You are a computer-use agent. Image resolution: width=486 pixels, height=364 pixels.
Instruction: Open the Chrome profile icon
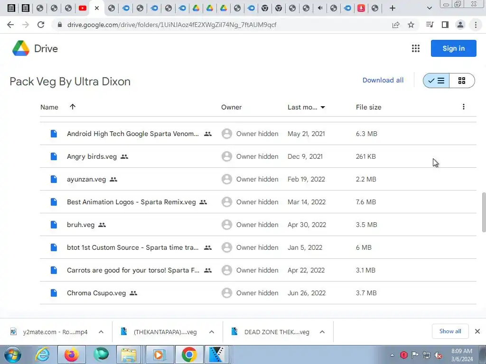pos(460,25)
